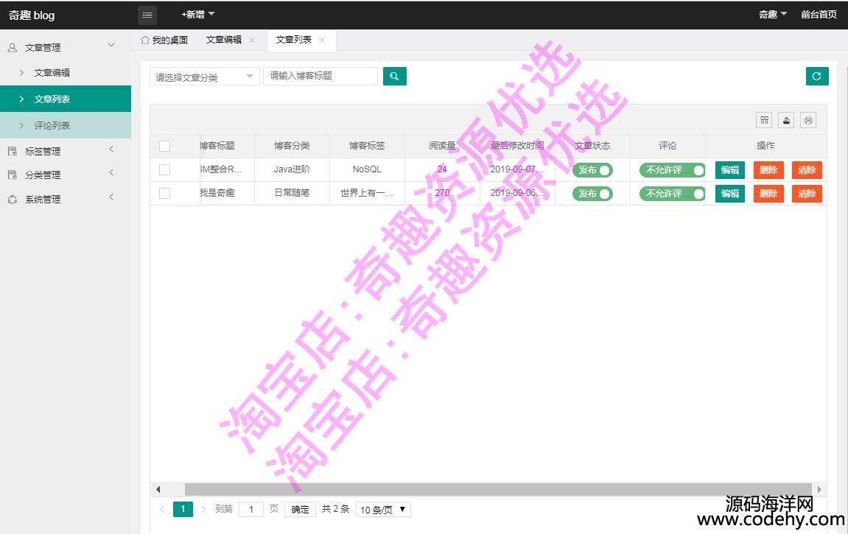Toggle the 发布 switch in first row
The height and width of the screenshot is (534, 848).
coord(592,170)
